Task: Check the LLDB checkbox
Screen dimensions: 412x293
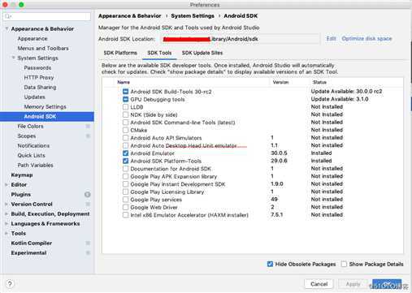Action: tap(125, 107)
